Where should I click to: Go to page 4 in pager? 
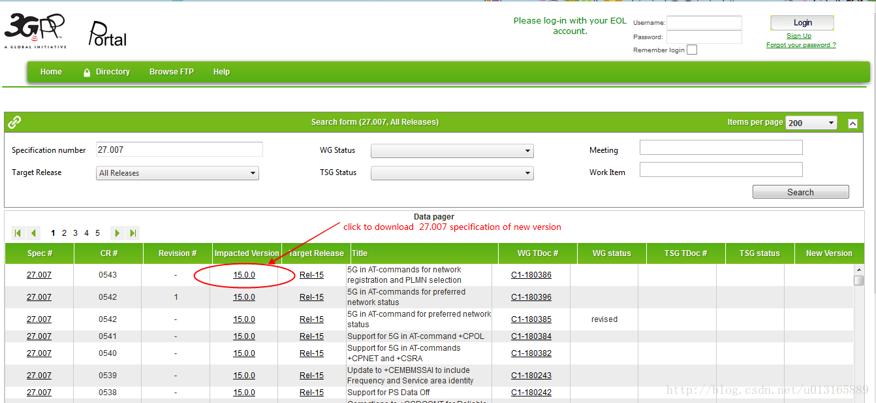pyautogui.click(x=86, y=233)
